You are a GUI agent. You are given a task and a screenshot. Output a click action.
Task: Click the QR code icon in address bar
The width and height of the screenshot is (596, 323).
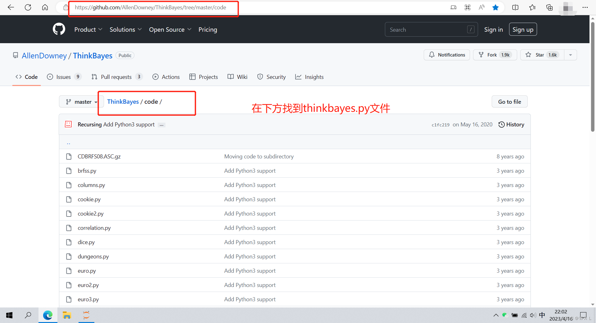pyautogui.click(x=467, y=7)
